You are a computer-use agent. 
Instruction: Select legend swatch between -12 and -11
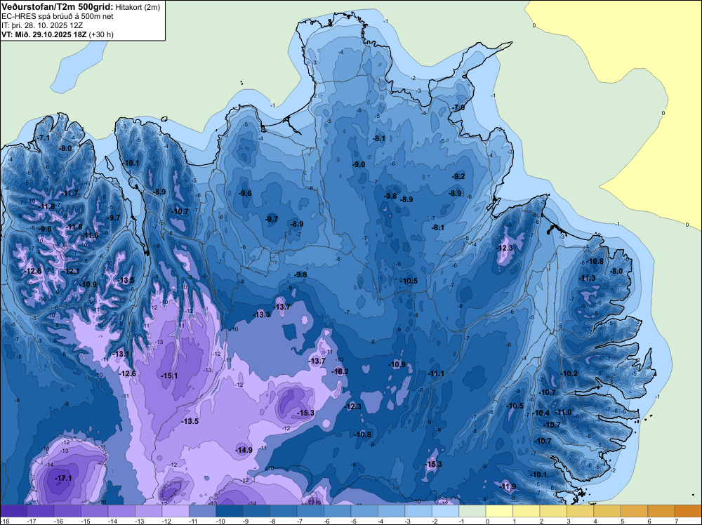tap(175, 511)
